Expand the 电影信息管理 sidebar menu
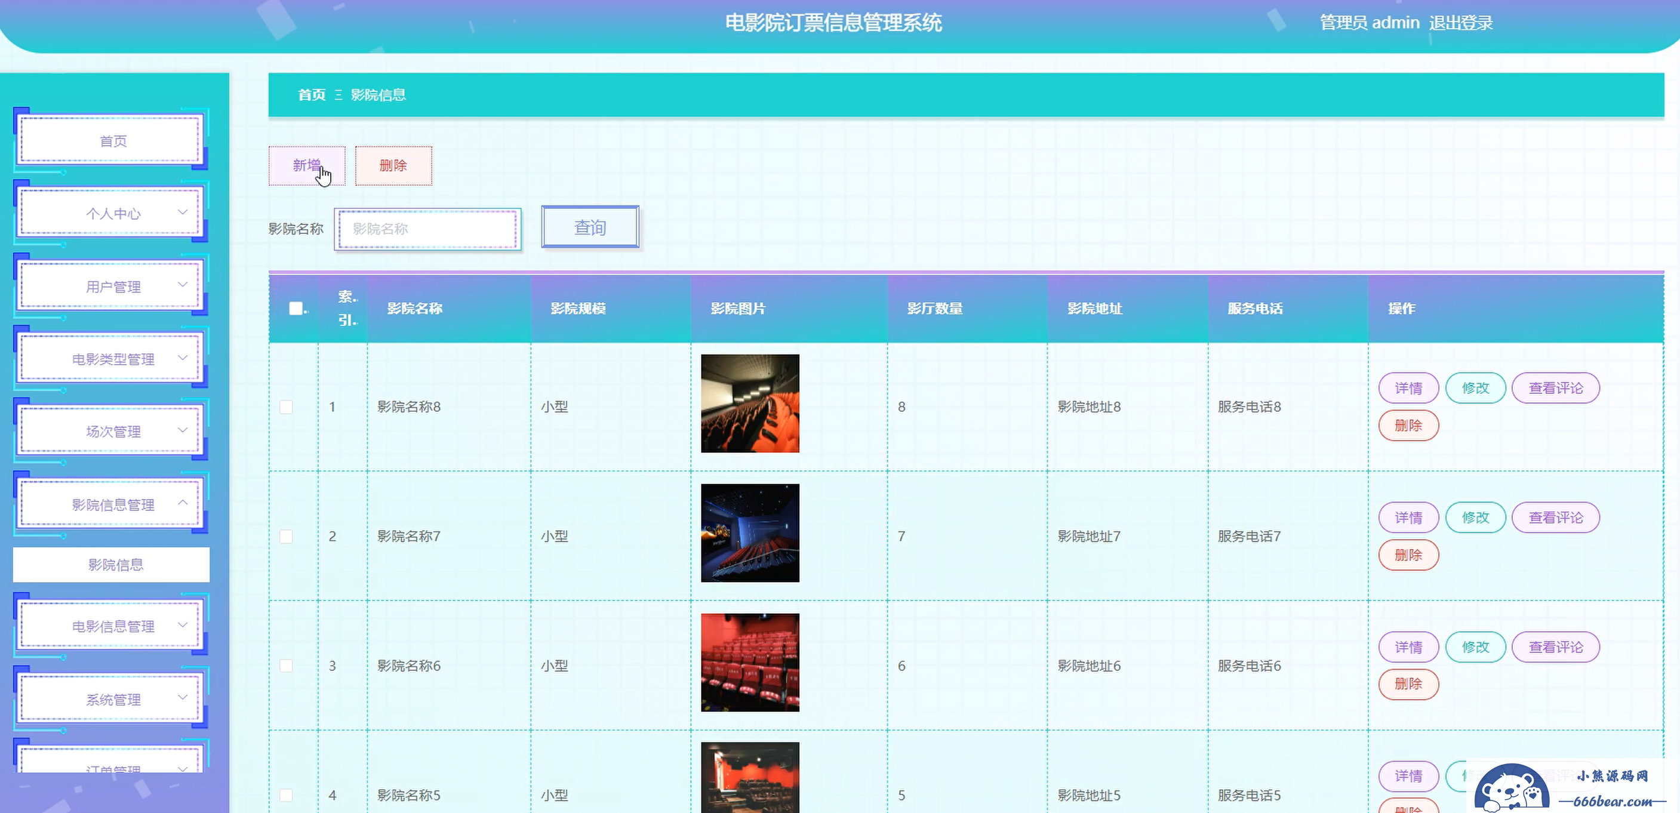1680x813 pixels. pyautogui.click(x=111, y=626)
